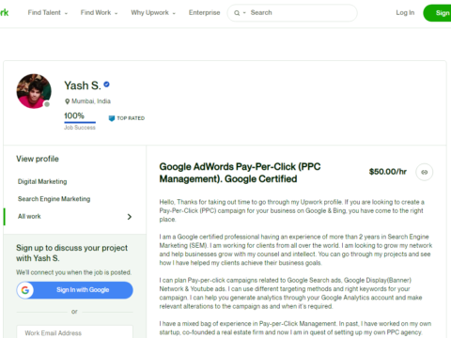The width and height of the screenshot is (451, 338).
Task: Click the Google AdWords Pay-Per-Click title
Action: pyautogui.click(x=240, y=173)
